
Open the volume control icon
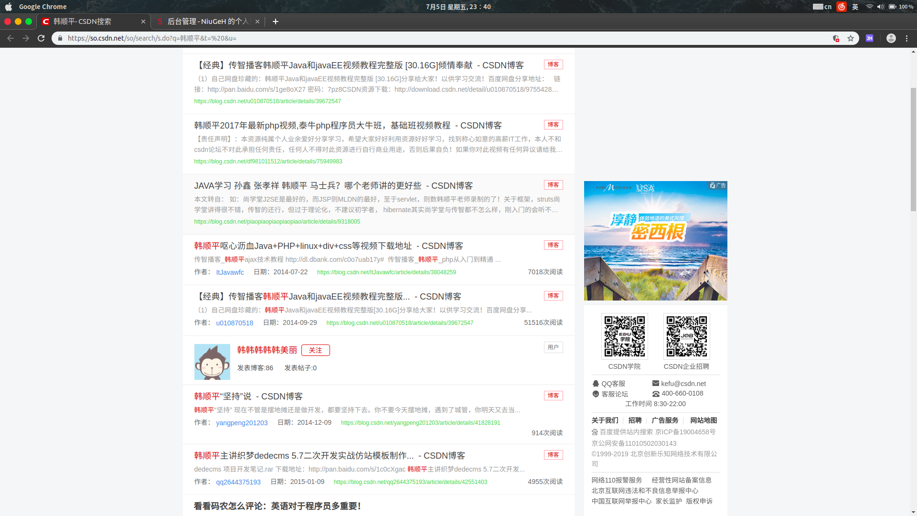click(880, 7)
